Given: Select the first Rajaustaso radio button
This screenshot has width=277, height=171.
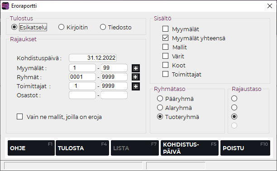Looking at the screenshot, I should [234, 99].
